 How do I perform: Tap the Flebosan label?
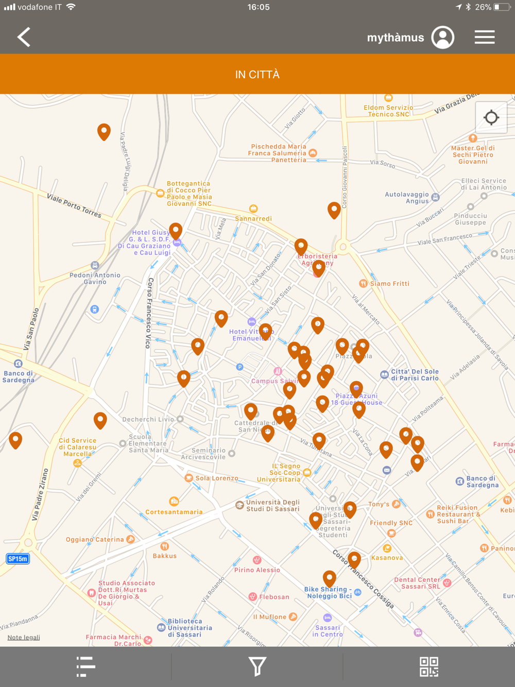coord(274,597)
